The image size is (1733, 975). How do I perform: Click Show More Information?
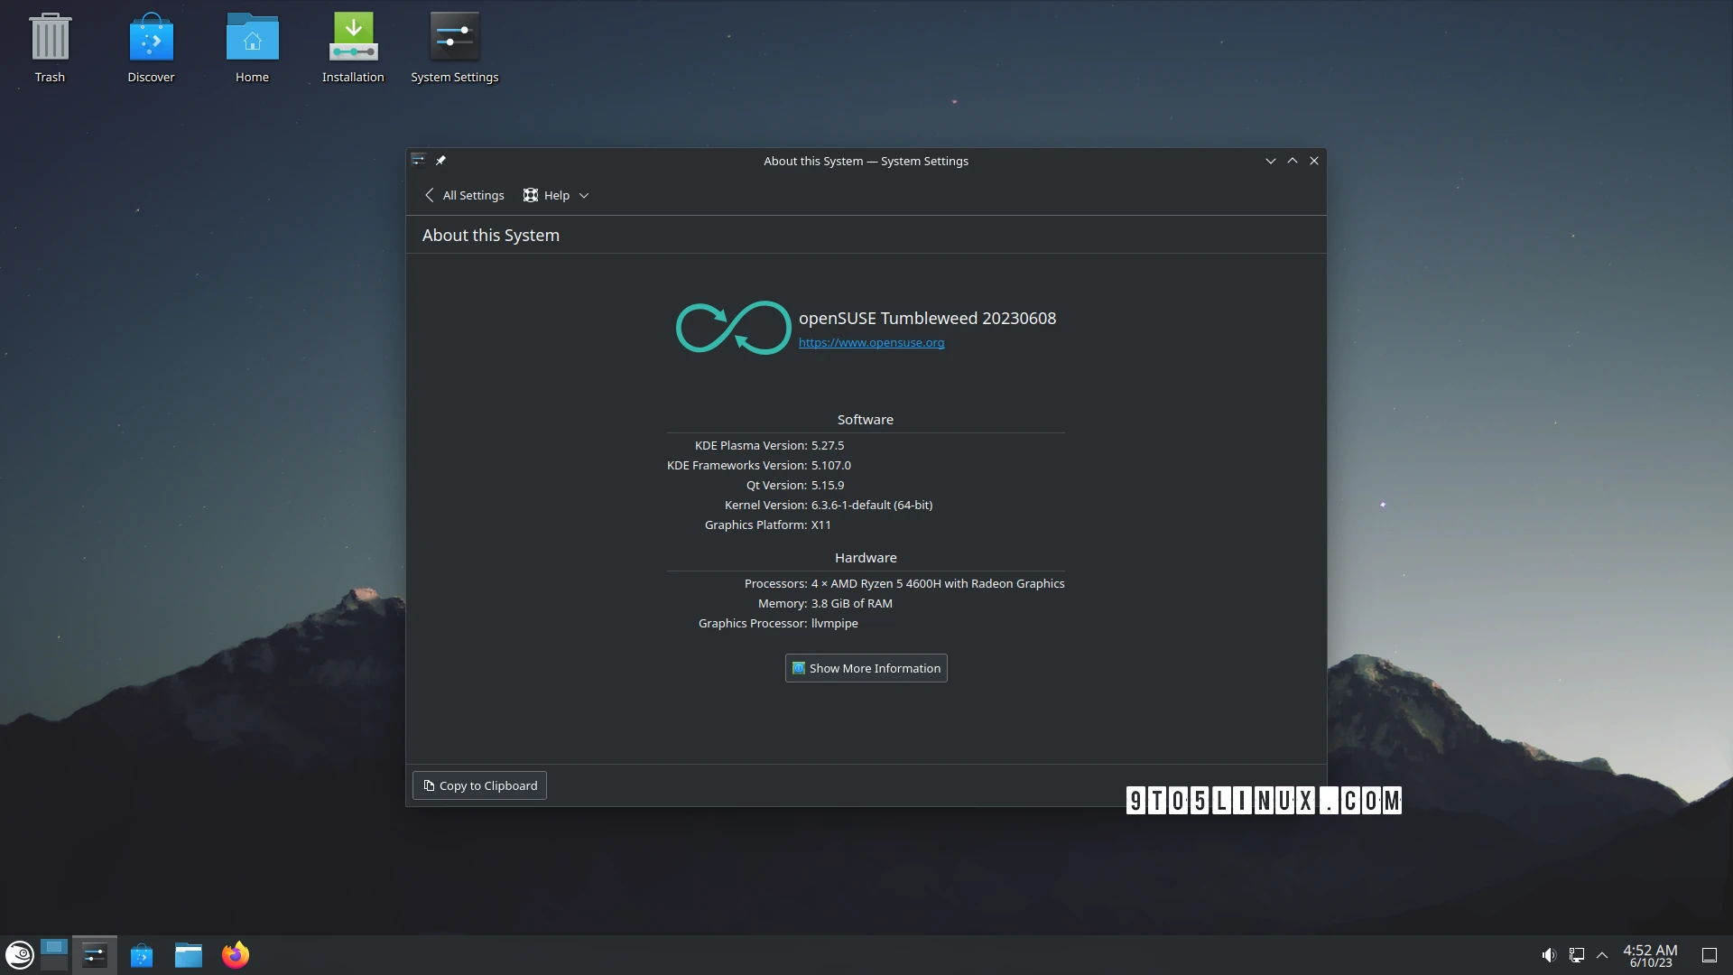click(x=865, y=668)
